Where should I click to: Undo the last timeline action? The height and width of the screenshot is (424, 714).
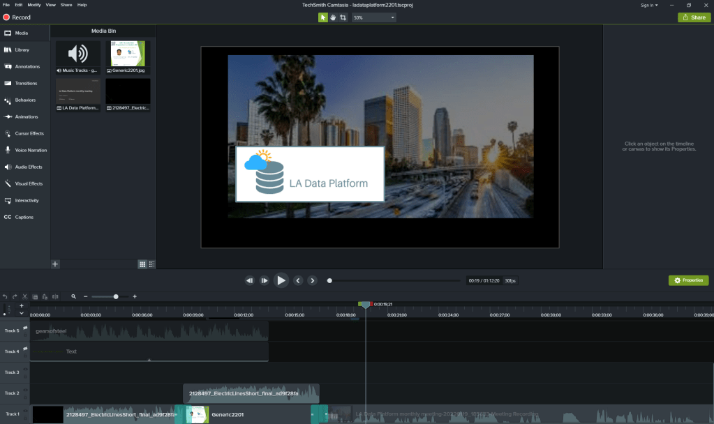(5, 296)
